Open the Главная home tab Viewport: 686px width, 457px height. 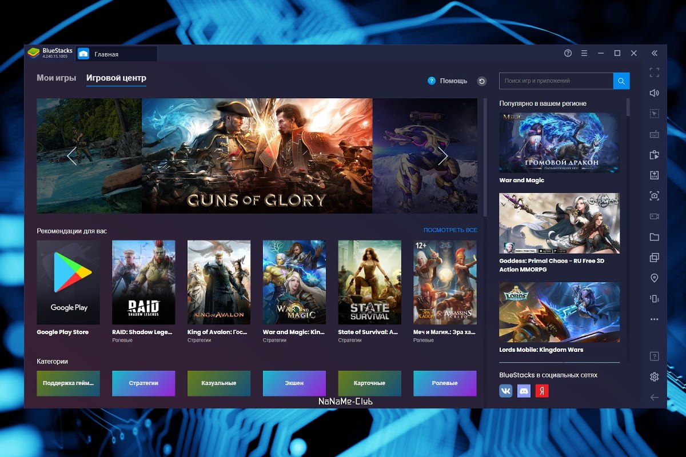(117, 54)
